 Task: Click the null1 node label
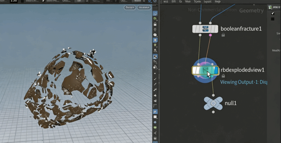pos(230,103)
